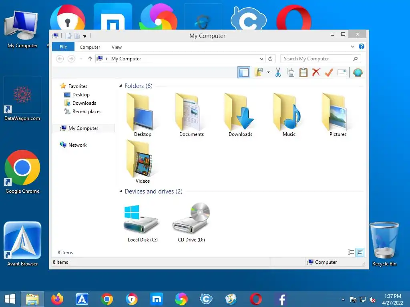This screenshot has width=410, height=307.
Task: Open Firefox from the taskbar
Action: click(x=57, y=299)
